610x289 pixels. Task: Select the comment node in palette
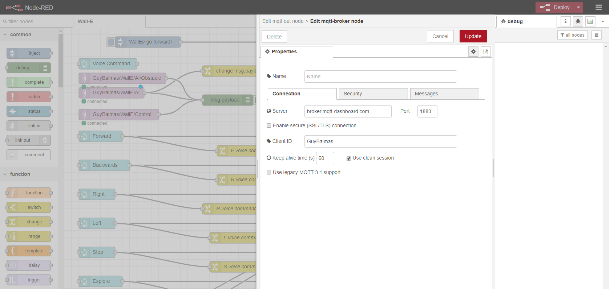29,155
